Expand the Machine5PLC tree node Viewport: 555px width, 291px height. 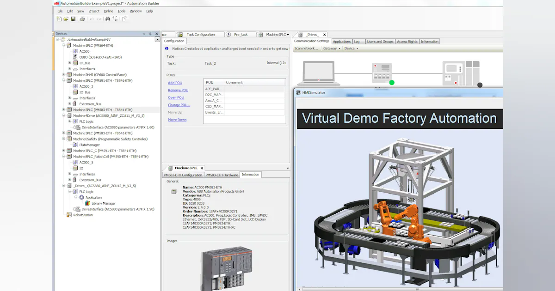tap(63, 133)
